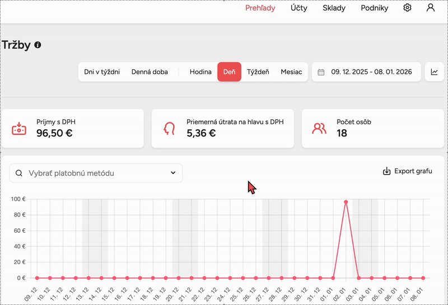
Task: Expand the Vybrať platobnú metódu dropdown
Action: click(x=172, y=173)
